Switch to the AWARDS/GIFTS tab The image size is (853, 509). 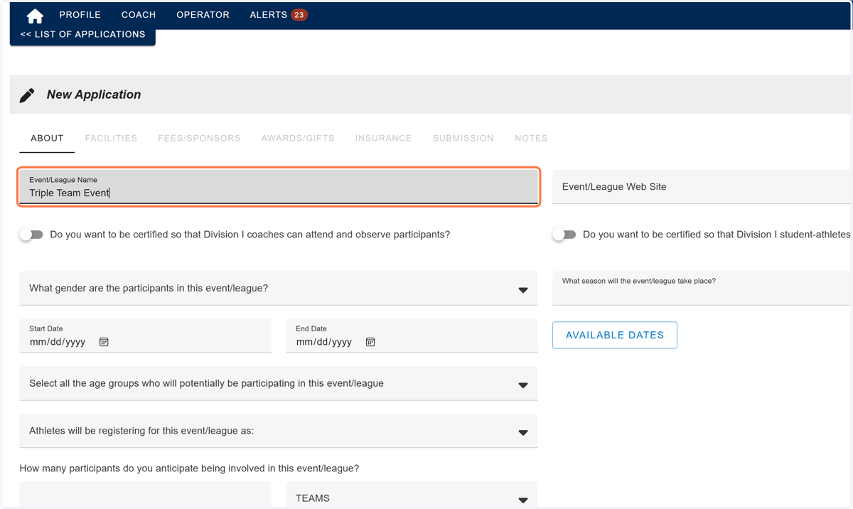[298, 139]
